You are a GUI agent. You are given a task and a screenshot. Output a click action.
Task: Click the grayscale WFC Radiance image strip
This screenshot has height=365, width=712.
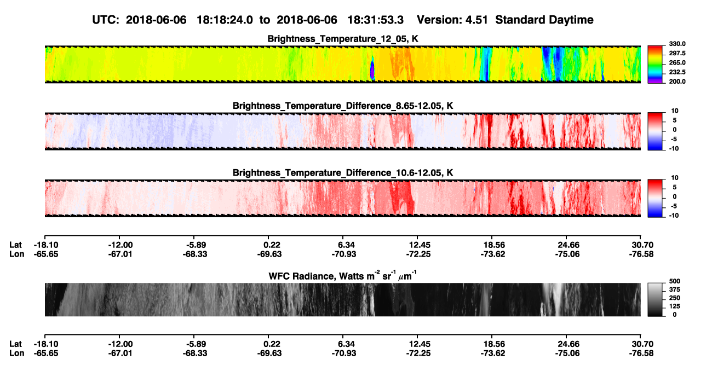coord(342,299)
